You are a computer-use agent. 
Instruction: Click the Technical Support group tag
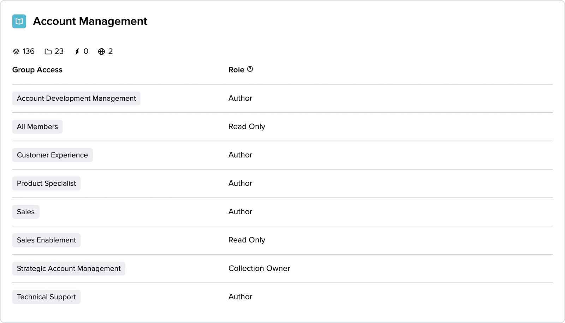pos(46,297)
